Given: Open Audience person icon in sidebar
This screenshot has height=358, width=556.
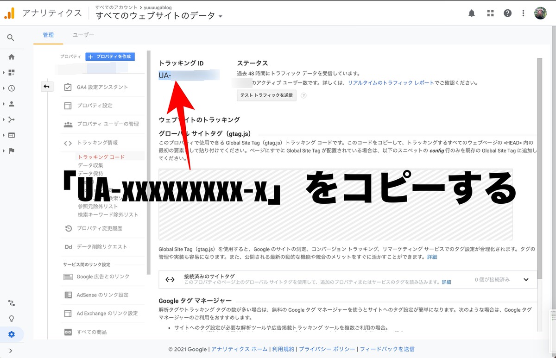Looking at the screenshot, I should [x=12, y=104].
